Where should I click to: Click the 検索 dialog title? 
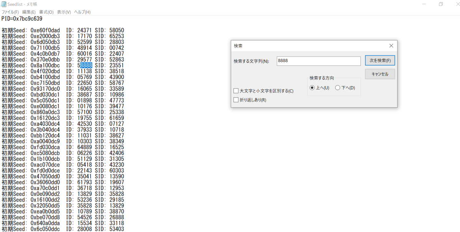point(238,46)
